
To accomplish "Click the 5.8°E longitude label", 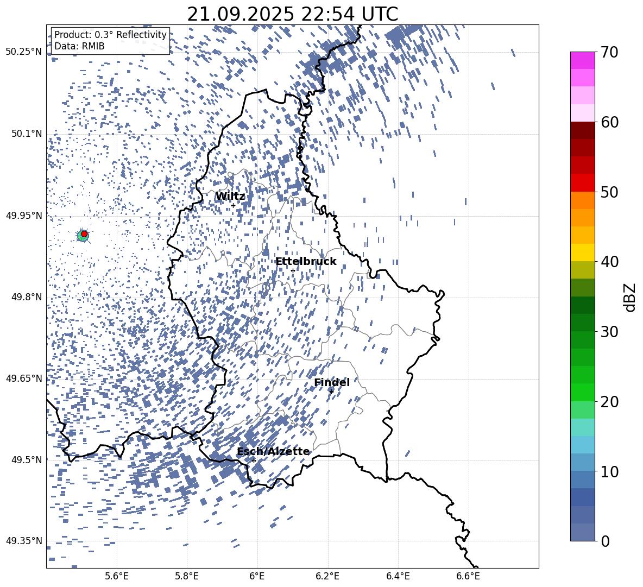I will pos(187,576).
